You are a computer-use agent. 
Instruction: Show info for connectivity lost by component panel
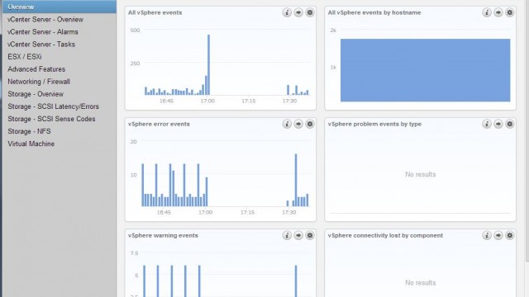pyautogui.click(x=487, y=235)
